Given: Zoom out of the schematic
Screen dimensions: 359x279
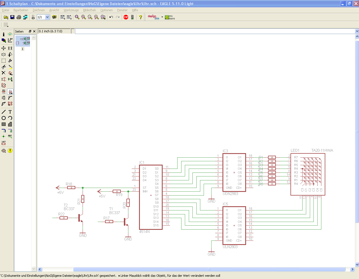Looking at the screenshot, I should (x=90, y=17).
